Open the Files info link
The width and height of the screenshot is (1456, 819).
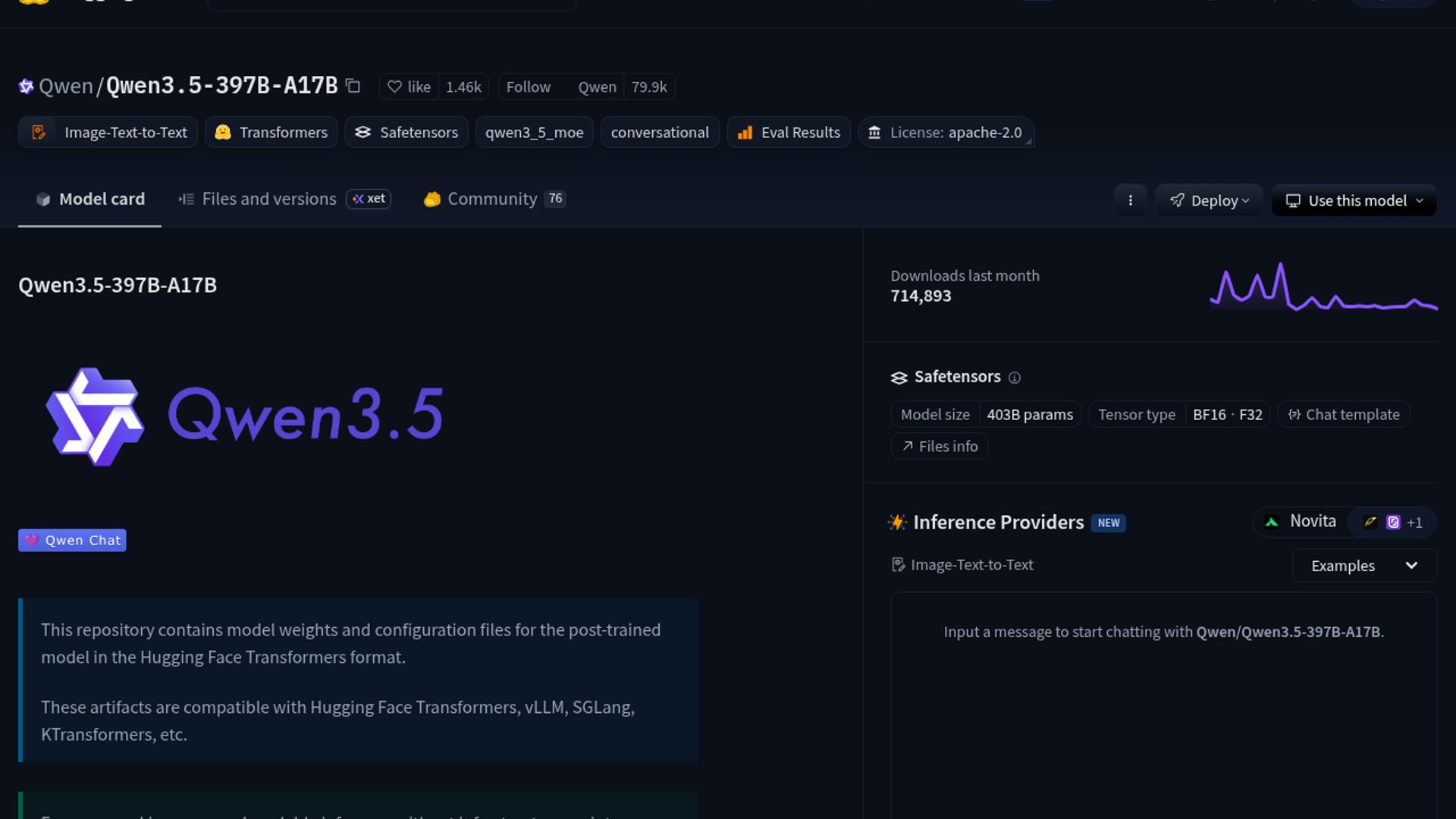(x=940, y=447)
